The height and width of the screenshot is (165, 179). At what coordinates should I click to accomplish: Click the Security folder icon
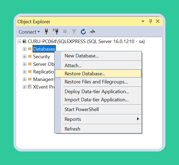pyautogui.click(x=30, y=56)
